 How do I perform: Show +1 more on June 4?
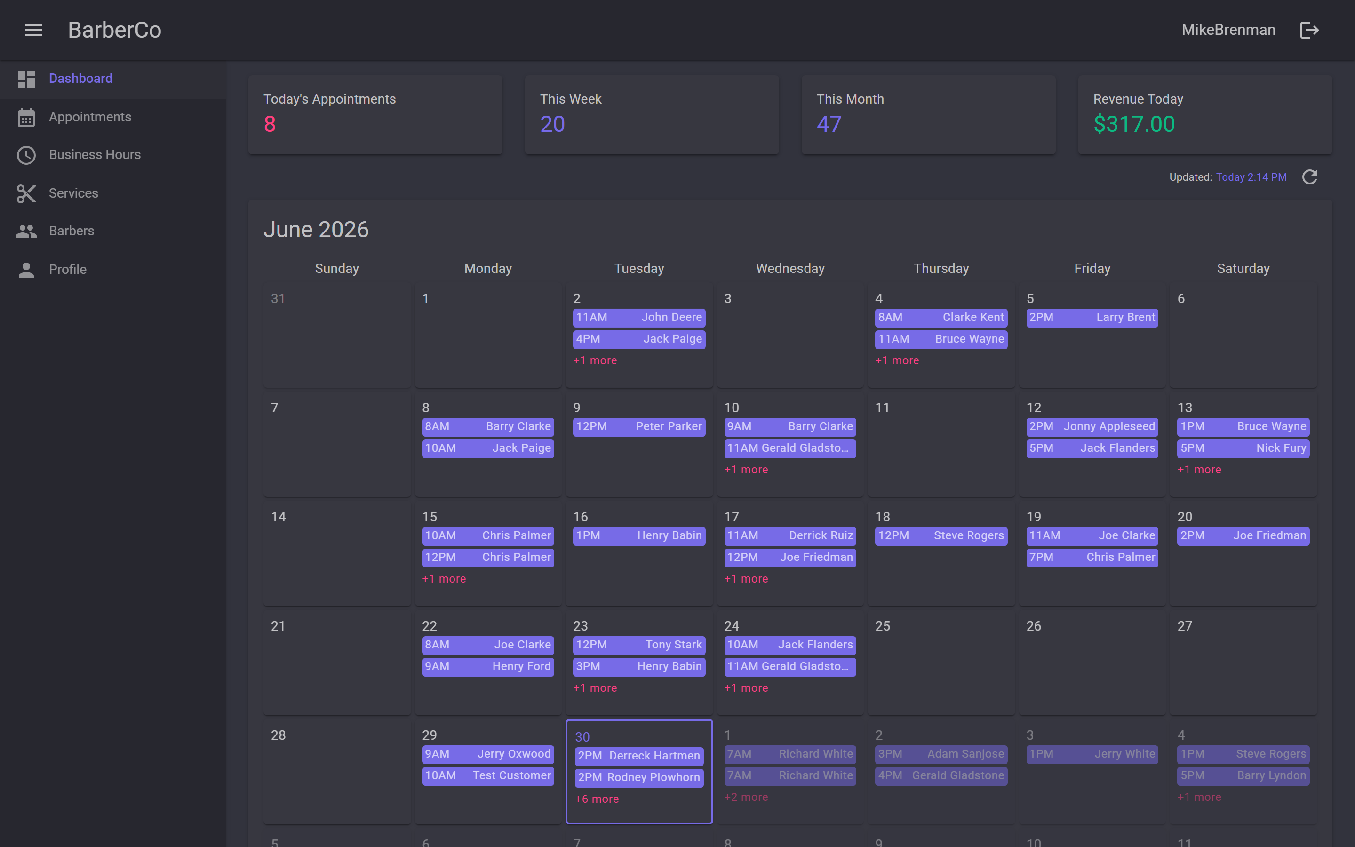click(897, 360)
